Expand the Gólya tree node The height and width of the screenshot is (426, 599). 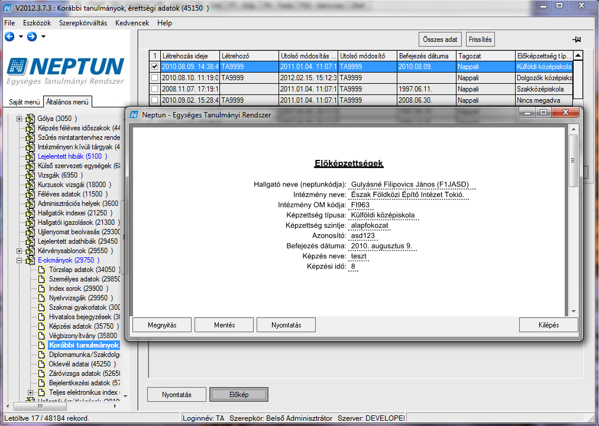pos(19,119)
